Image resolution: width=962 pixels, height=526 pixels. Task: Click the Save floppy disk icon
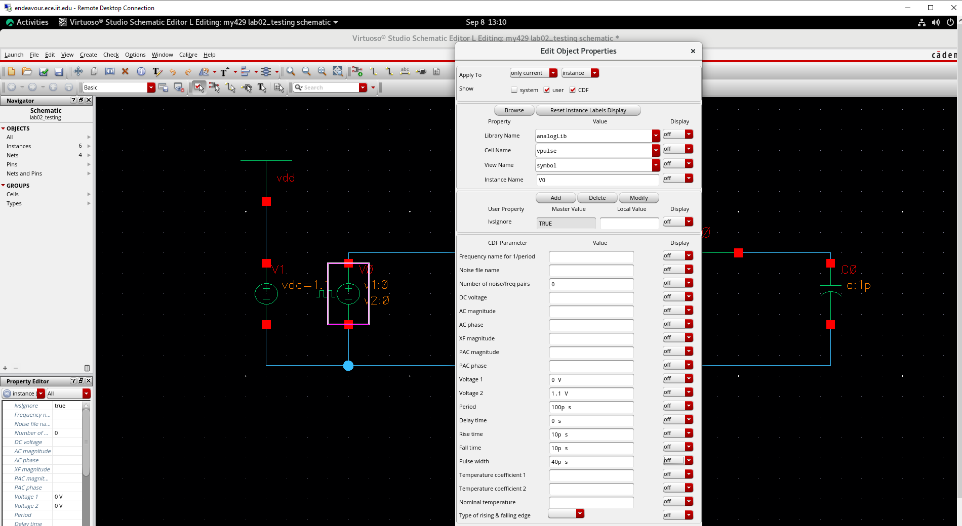pos(59,71)
